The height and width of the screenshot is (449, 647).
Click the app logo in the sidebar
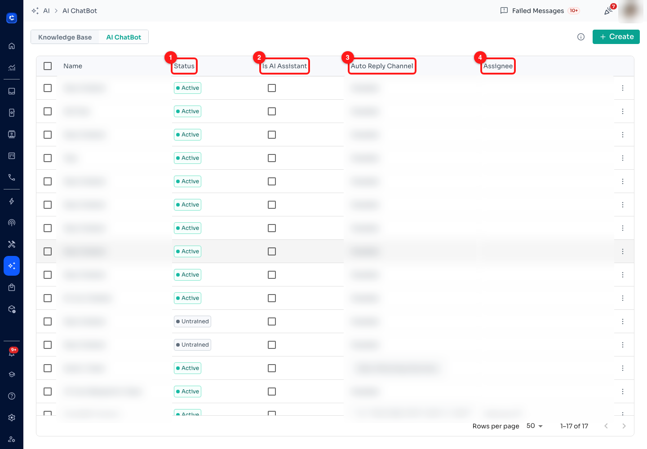(12, 18)
